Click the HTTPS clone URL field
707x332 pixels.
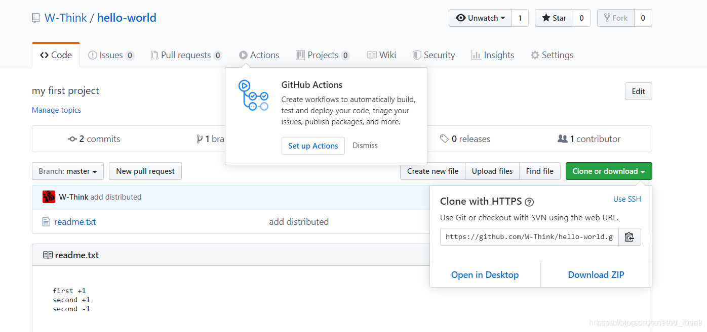(x=529, y=237)
